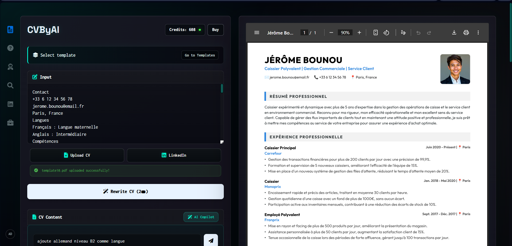This screenshot has width=512, height=246.
Task: Click the phone number in resume header
Action: [333, 77]
